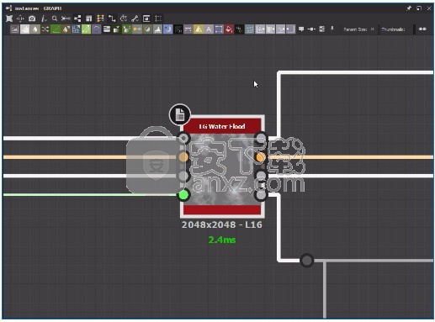Click the link display toggle at toolbar end
Screen dimensions: 435x322
pos(422,29)
